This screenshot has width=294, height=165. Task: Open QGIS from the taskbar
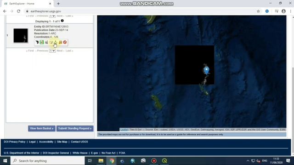click(x=164, y=161)
